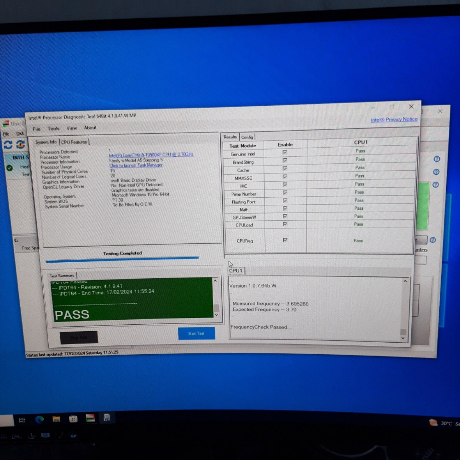This screenshot has height=460, width=460.
Task: Open the Tools menu
Action: [x=53, y=128]
